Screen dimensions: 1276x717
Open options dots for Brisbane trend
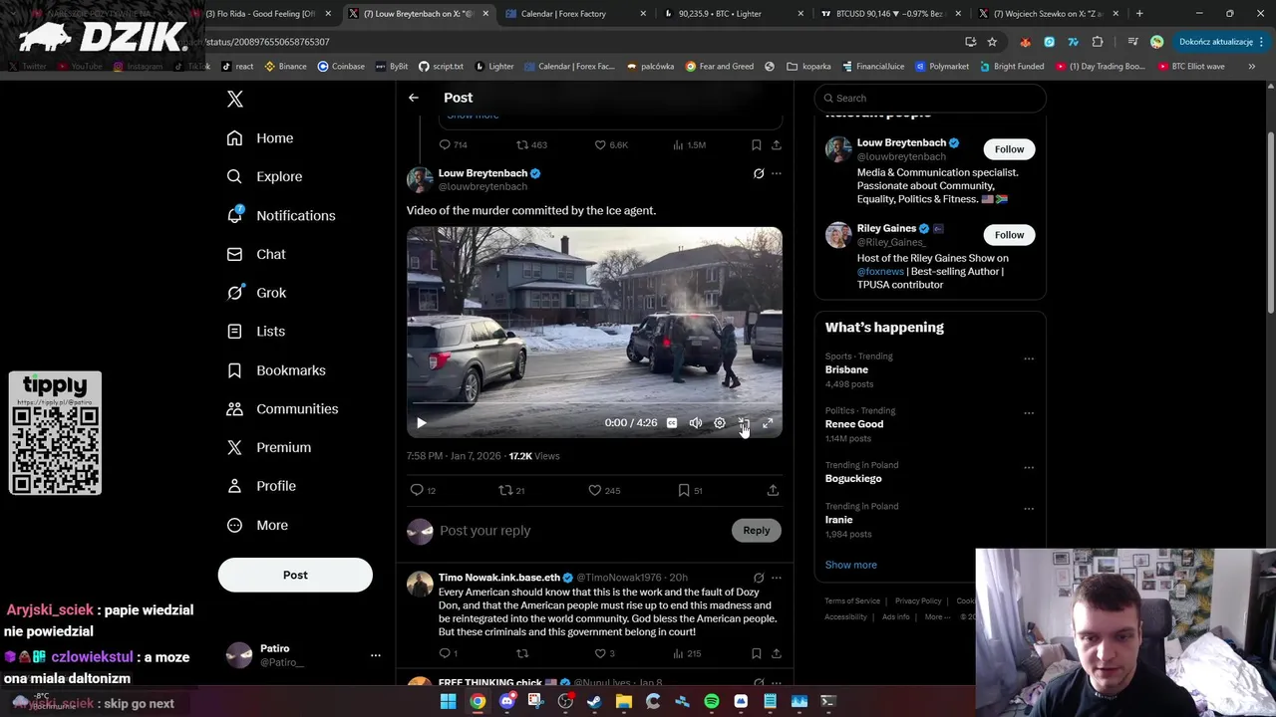(x=1029, y=358)
